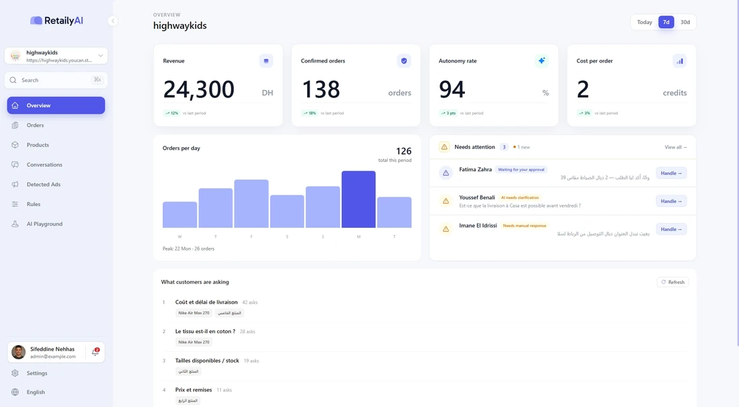Select the 30d time range
739x407 pixels.
[x=685, y=22]
